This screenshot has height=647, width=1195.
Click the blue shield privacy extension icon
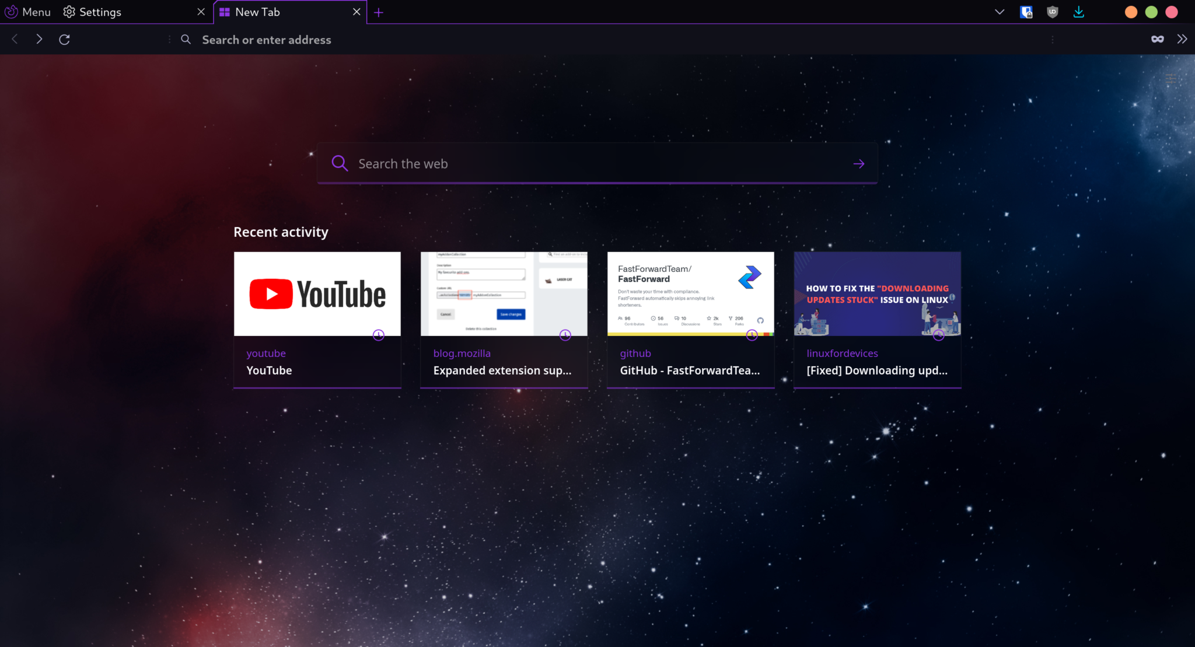click(x=1026, y=12)
